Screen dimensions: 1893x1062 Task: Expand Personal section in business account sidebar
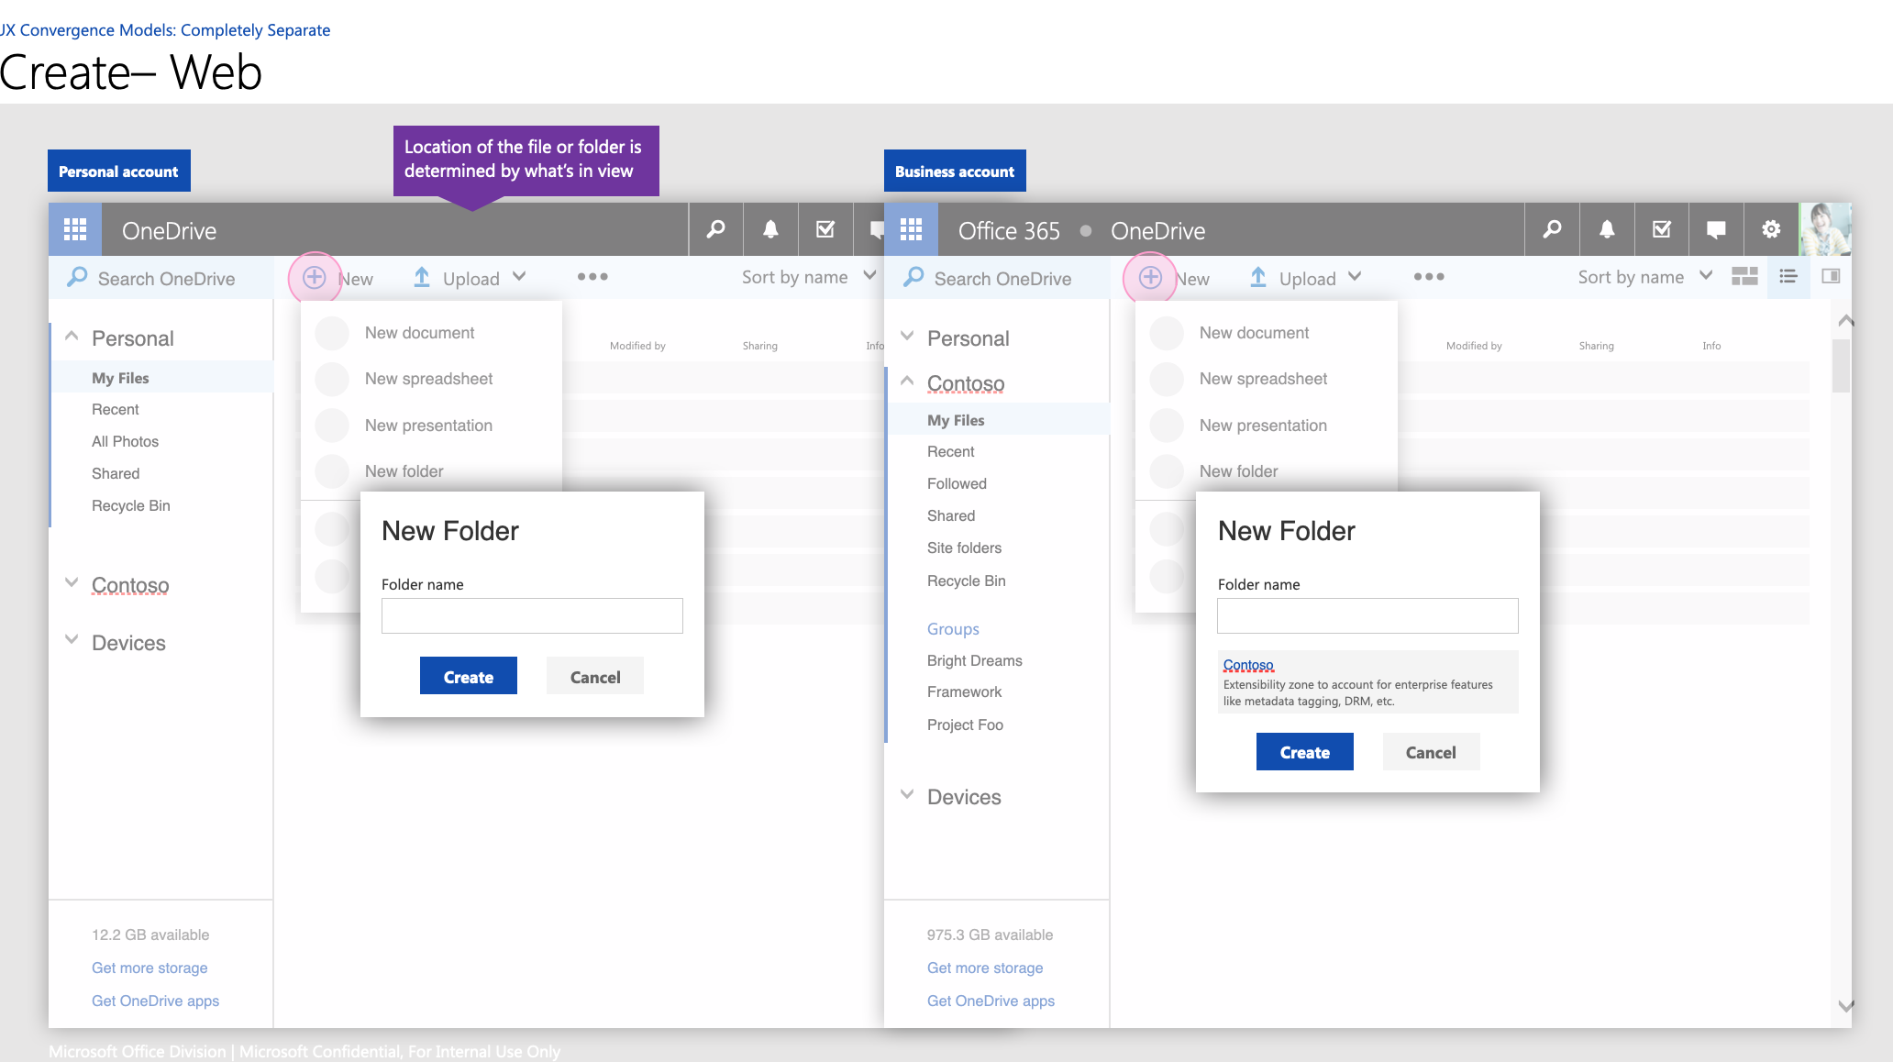click(x=907, y=336)
